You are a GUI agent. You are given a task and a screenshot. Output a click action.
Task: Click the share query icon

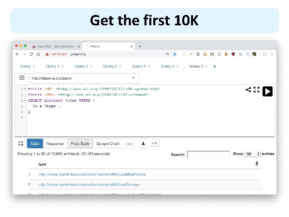pyautogui.click(x=248, y=90)
